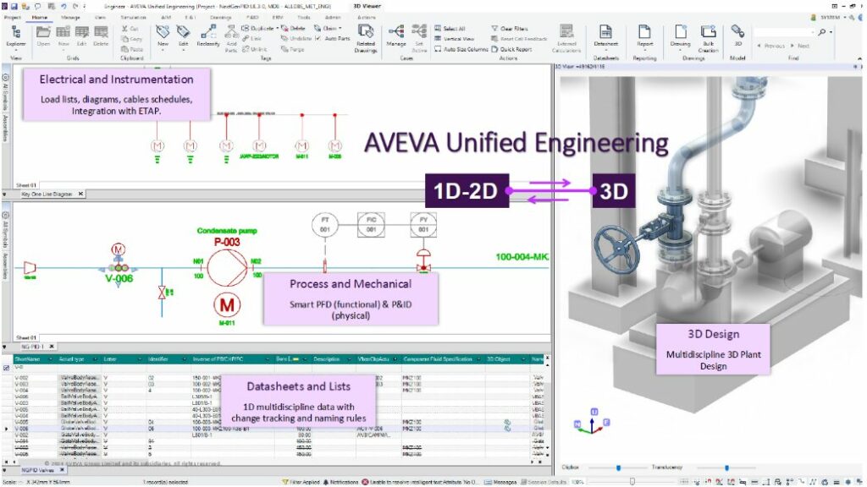Open Messages in status bar
The height and width of the screenshot is (487, 867).
coord(500,482)
